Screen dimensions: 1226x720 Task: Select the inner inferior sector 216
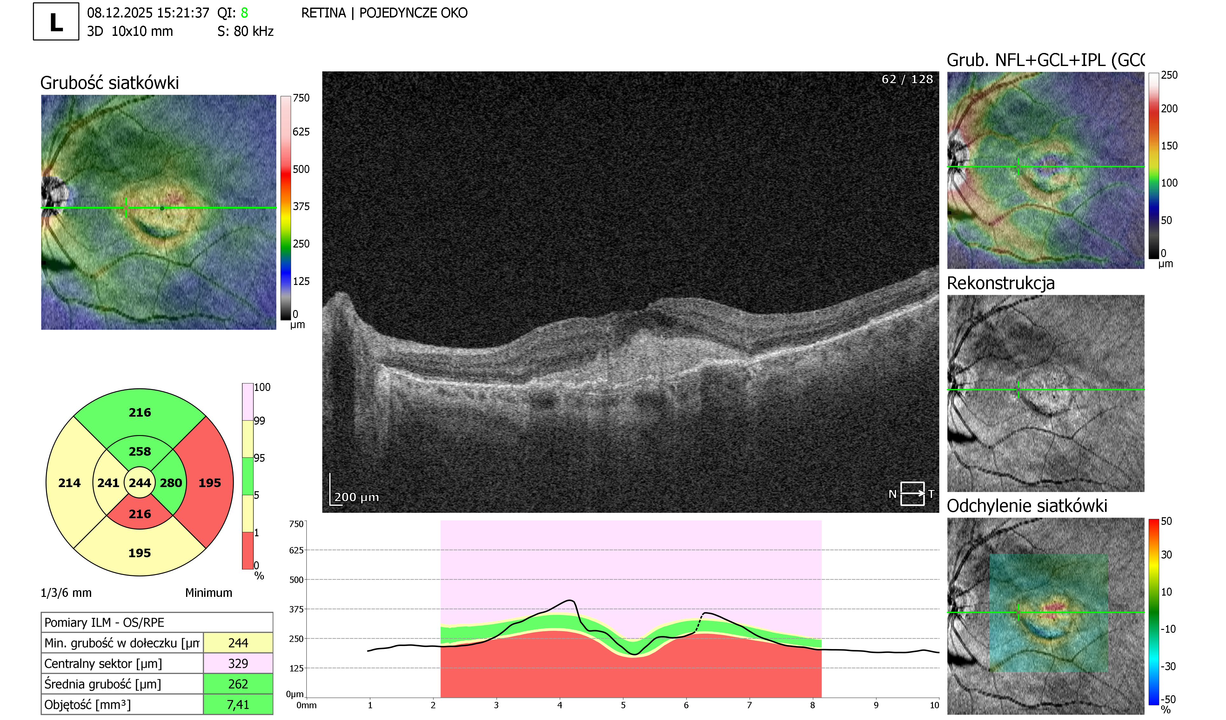pyautogui.click(x=140, y=514)
